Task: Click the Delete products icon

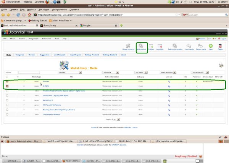Action: 128,46
